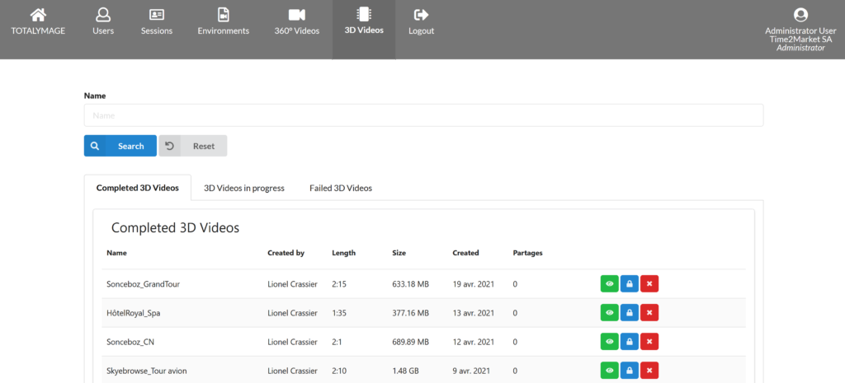The width and height of the screenshot is (845, 383).
Task: View Sonceboz_GrandTour with green eye button
Action: click(x=610, y=283)
